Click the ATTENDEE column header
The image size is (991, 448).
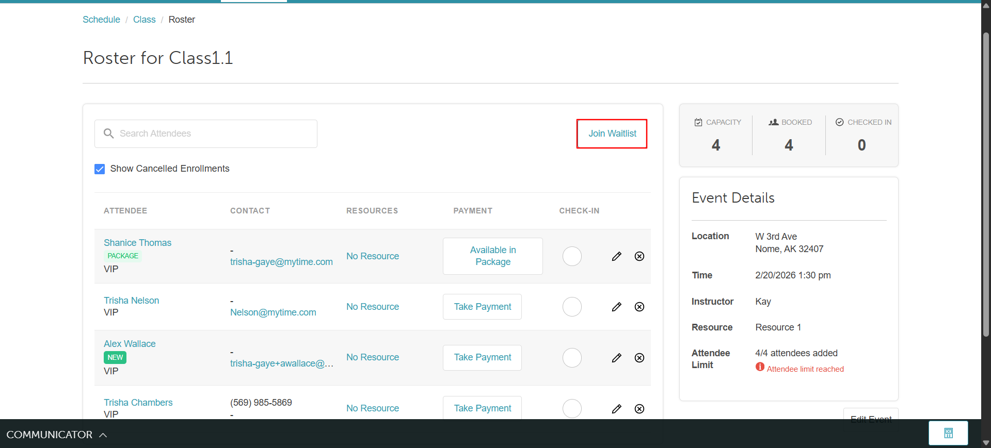(x=125, y=211)
